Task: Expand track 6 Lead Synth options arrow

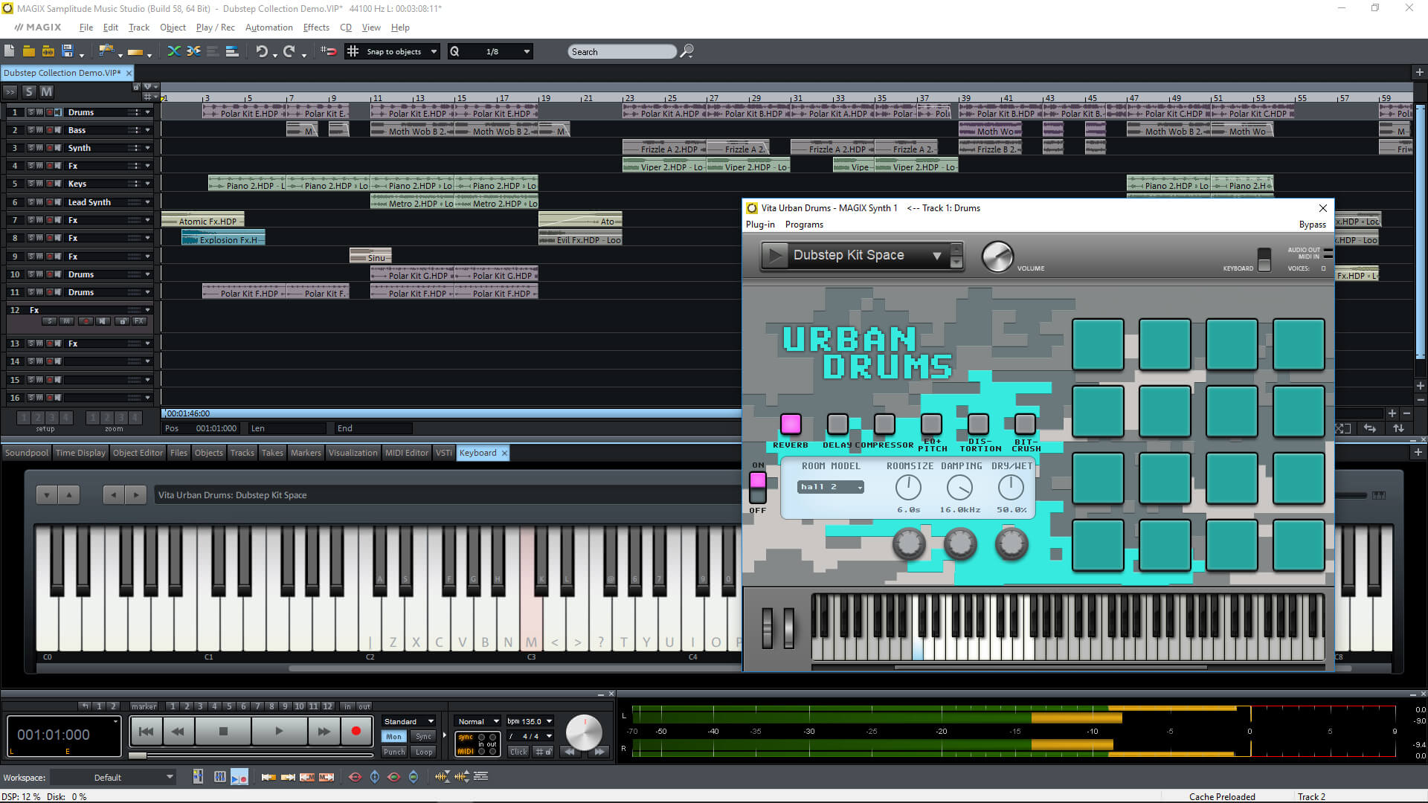Action: tap(147, 202)
